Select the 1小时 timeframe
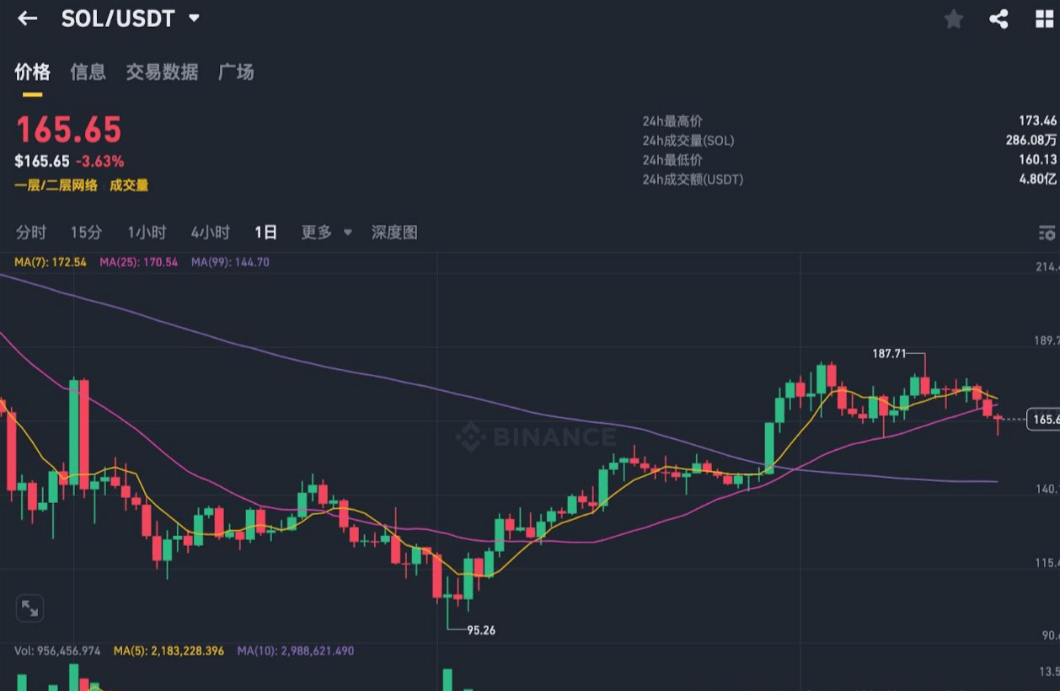Image resolution: width=1060 pixels, height=691 pixels. click(x=147, y=233)
